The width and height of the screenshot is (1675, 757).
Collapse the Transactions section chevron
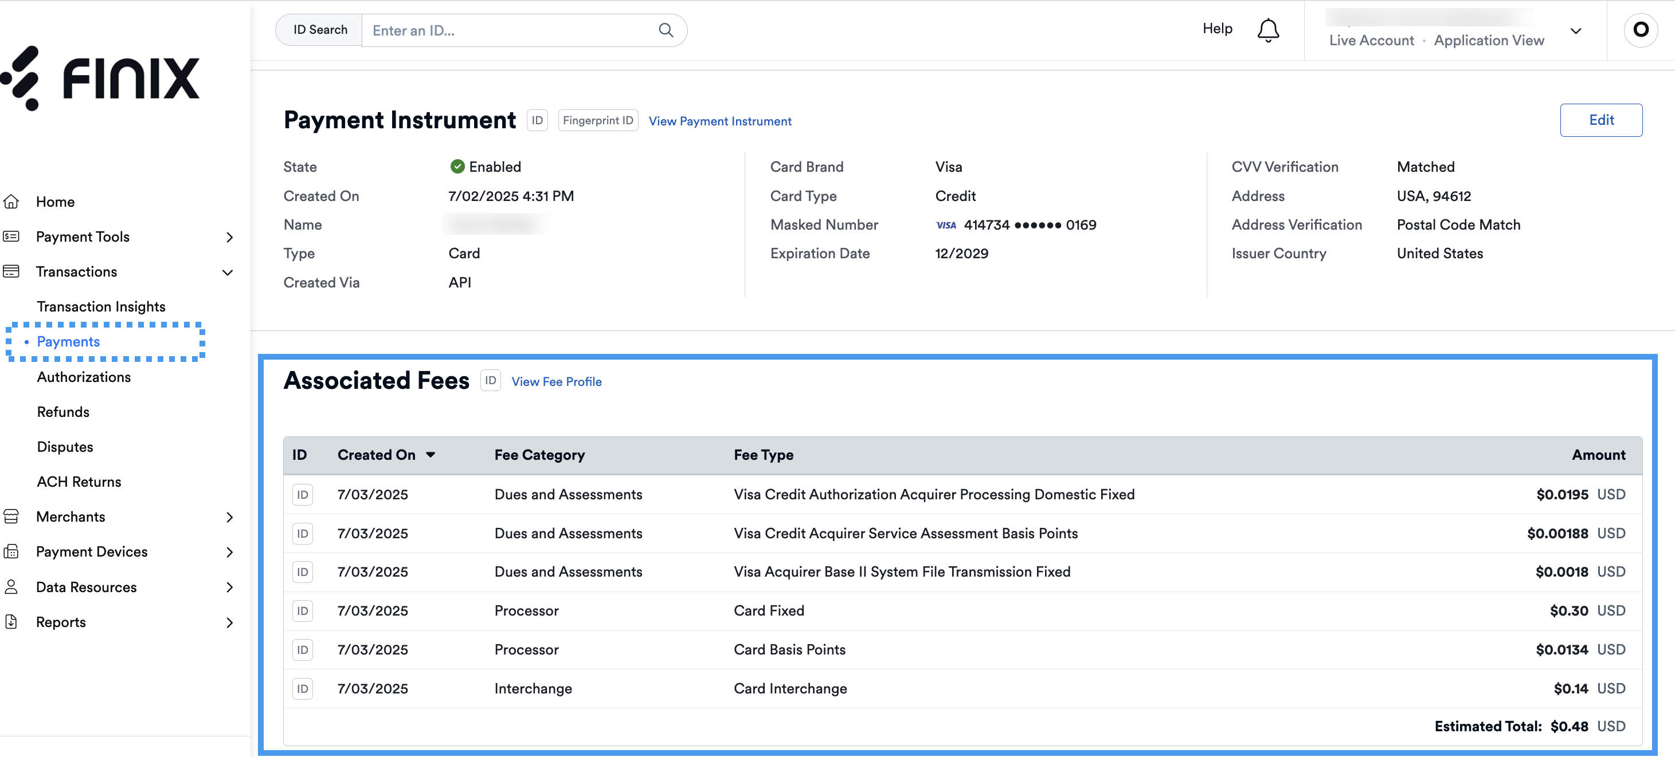[227, 273]
